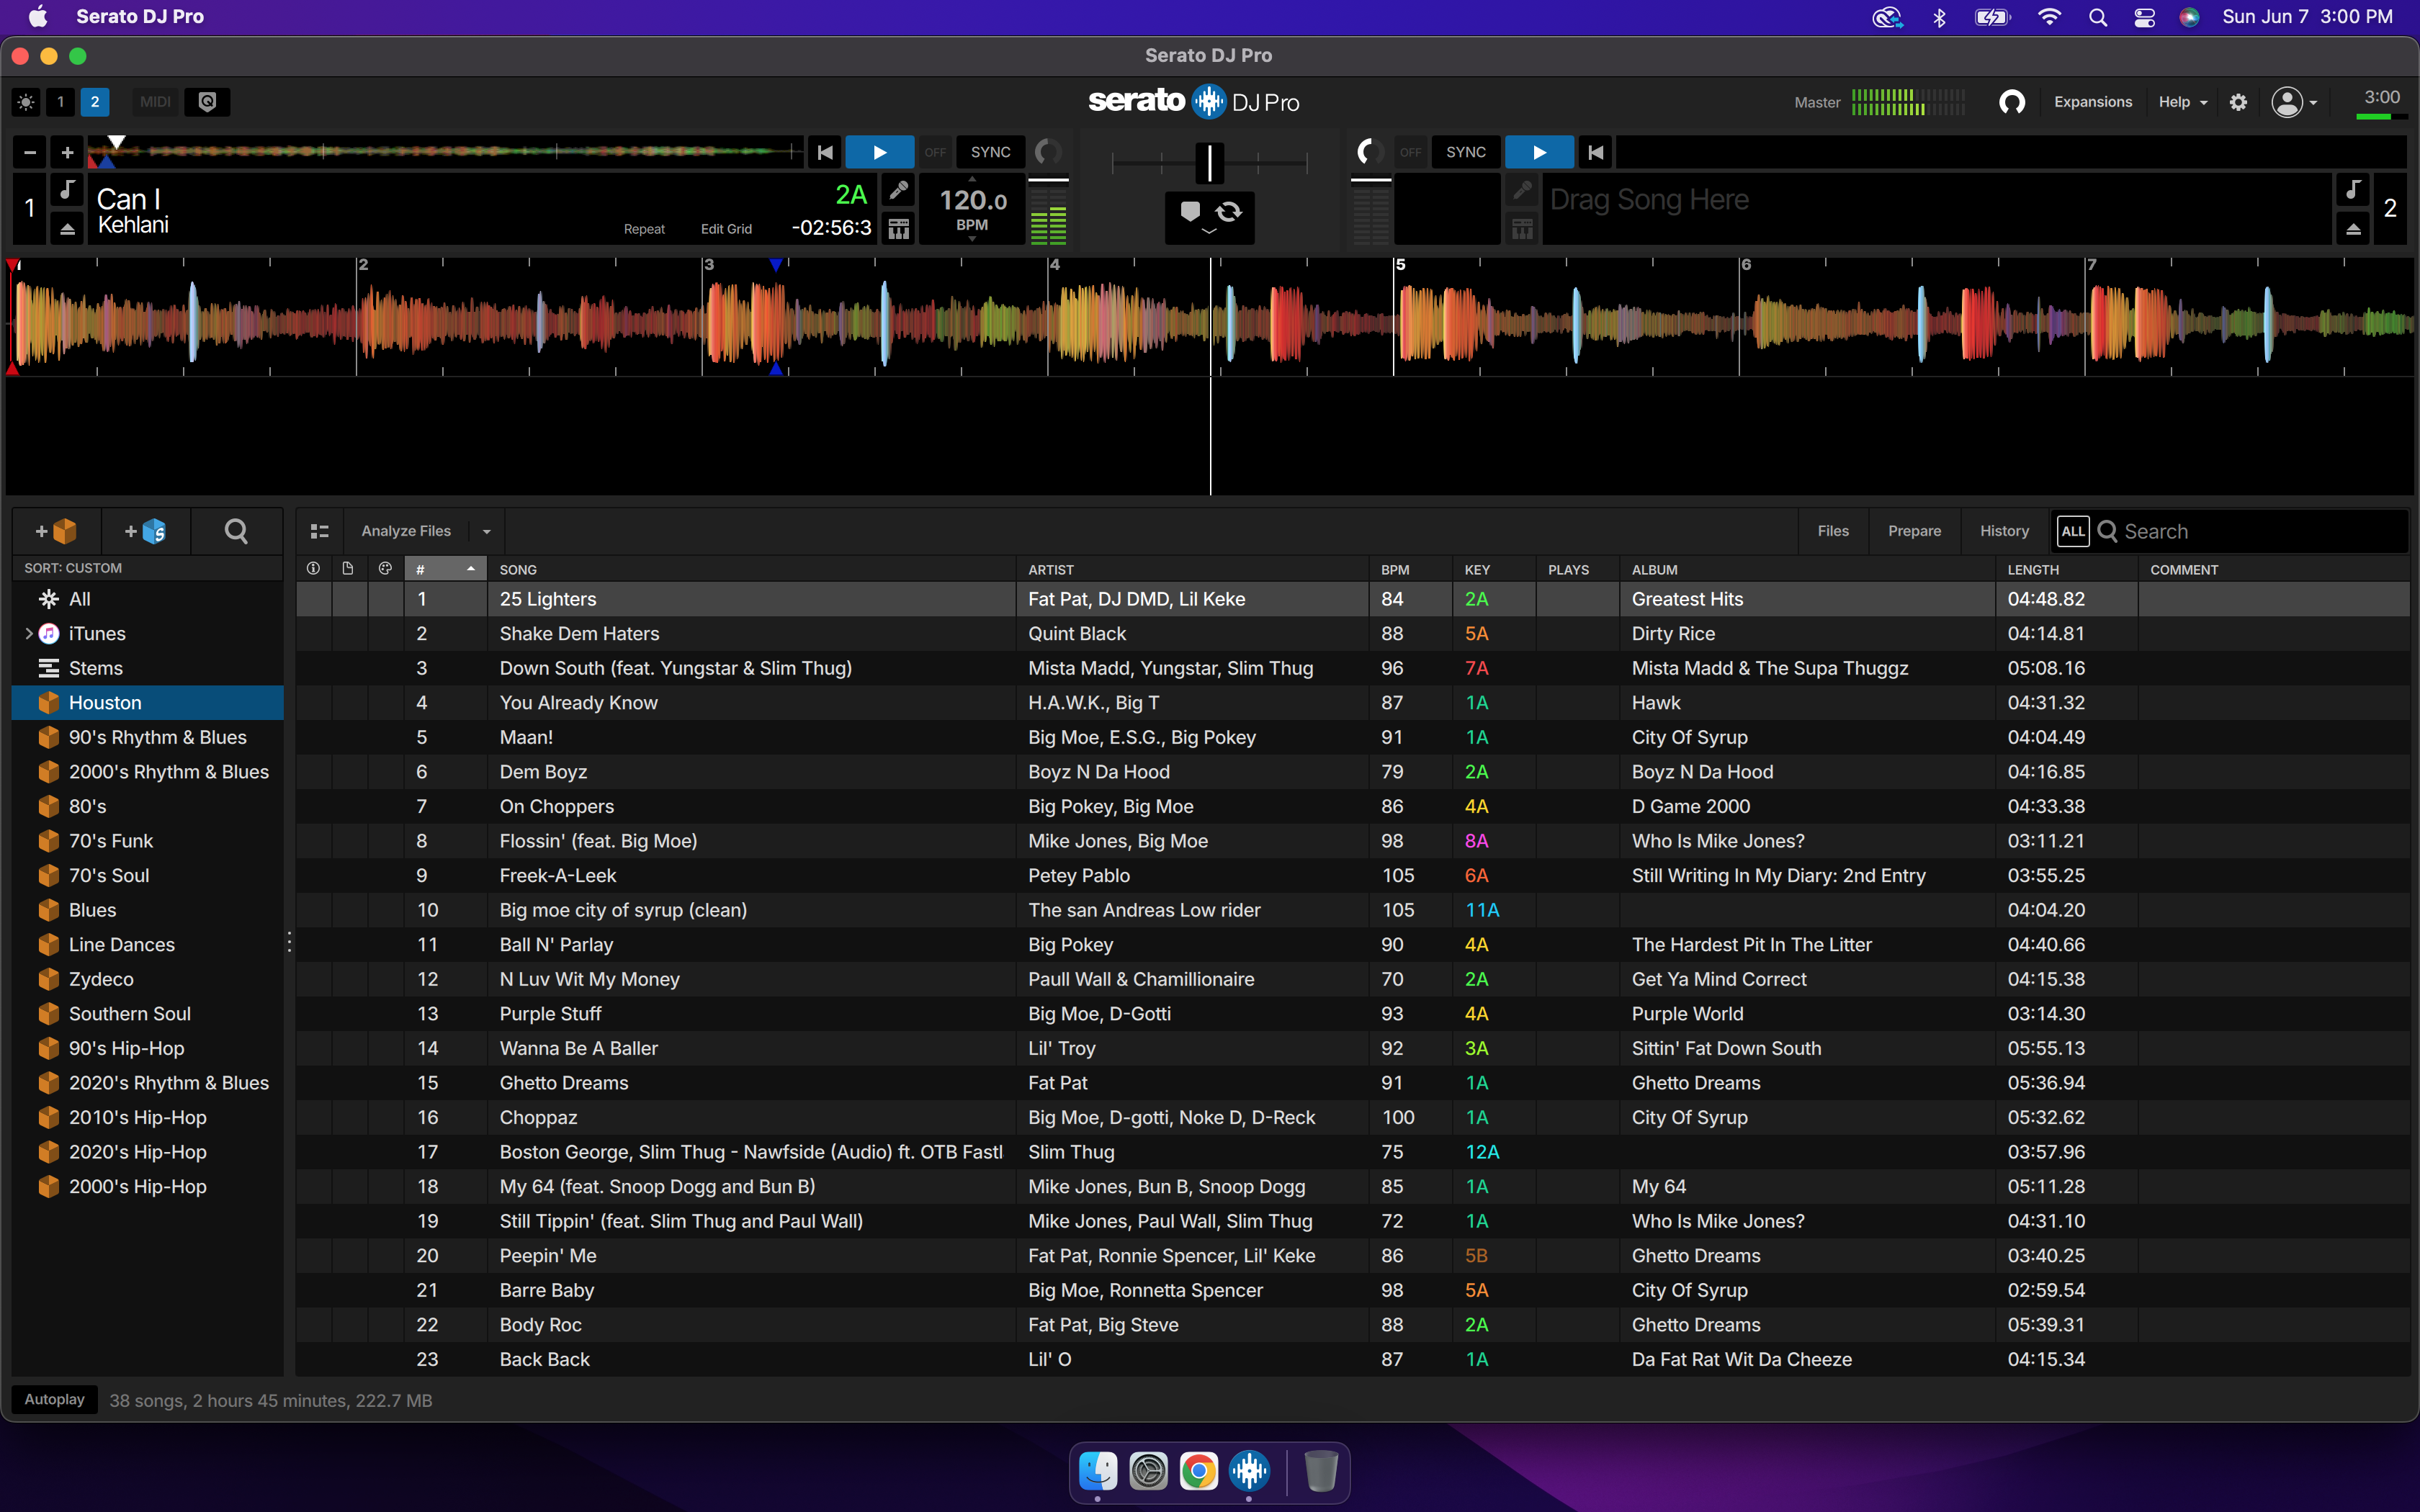
Task: Click the headphones icon
Action: [x=2012, y=102]
